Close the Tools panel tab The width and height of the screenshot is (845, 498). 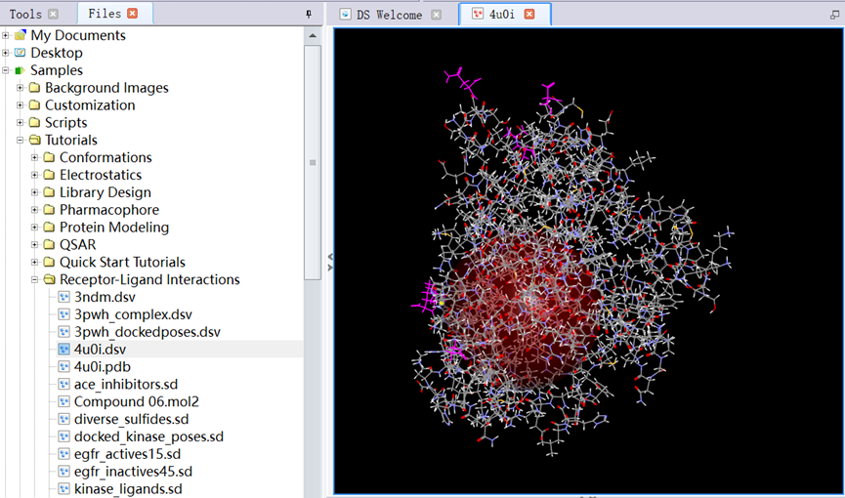pyautogui.click(x=53, y=14)
